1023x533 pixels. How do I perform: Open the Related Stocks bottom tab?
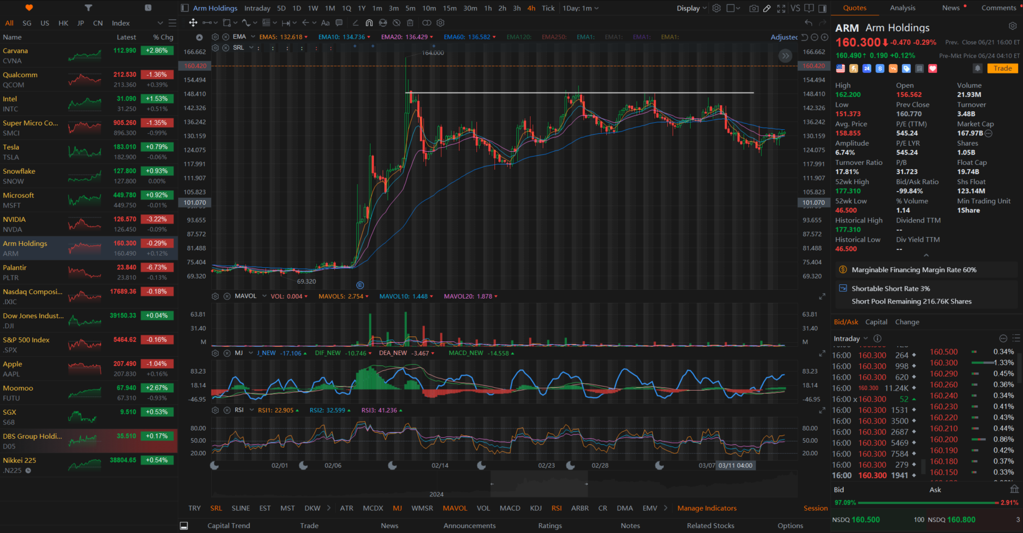tap(711, 526)
